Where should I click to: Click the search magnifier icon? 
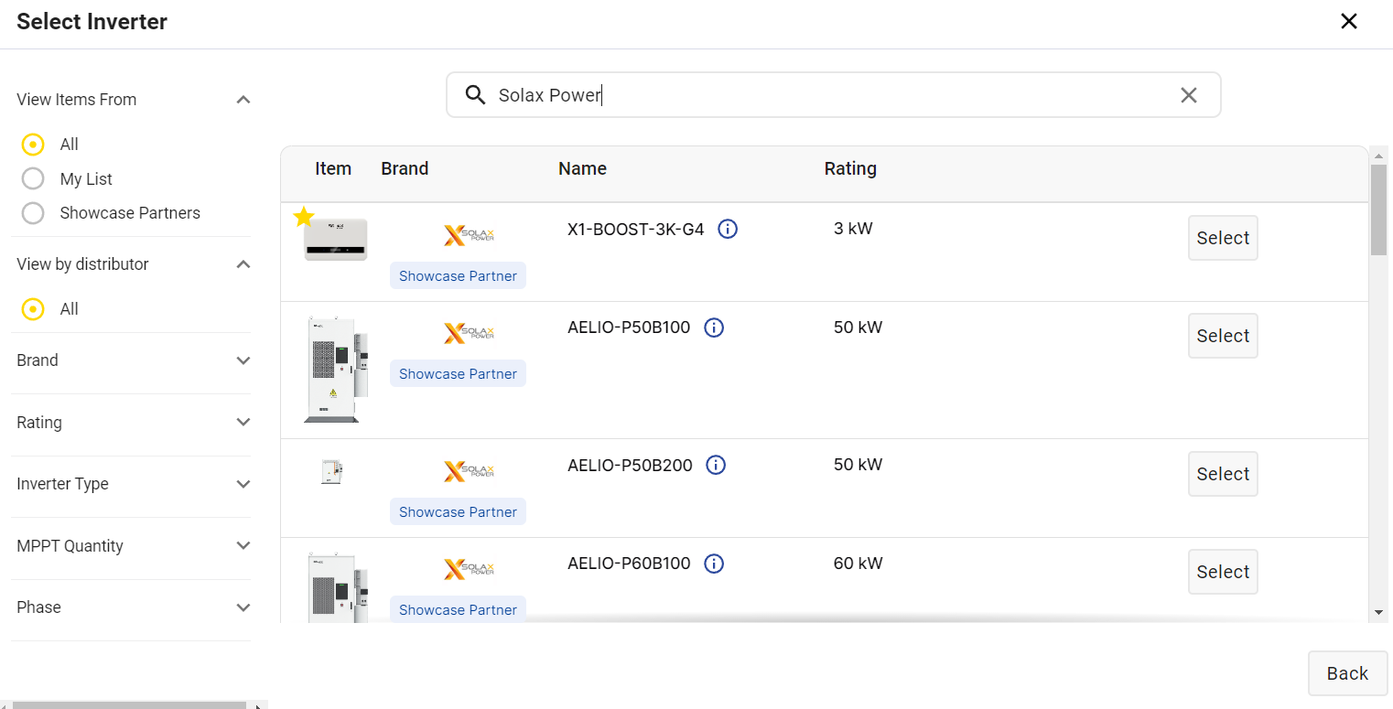tap(475, 95)
